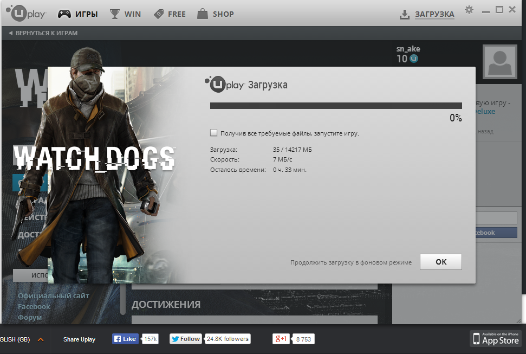Viewport: 526px width, 354px height.
Task: Click the download arrow icon next to ЗАГРУЗКА
Action: [405, 15]
